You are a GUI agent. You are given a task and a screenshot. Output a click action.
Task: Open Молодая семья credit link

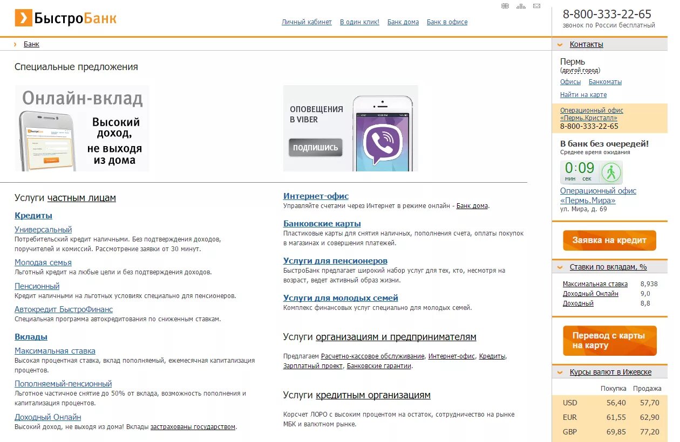tap(43, 263)
